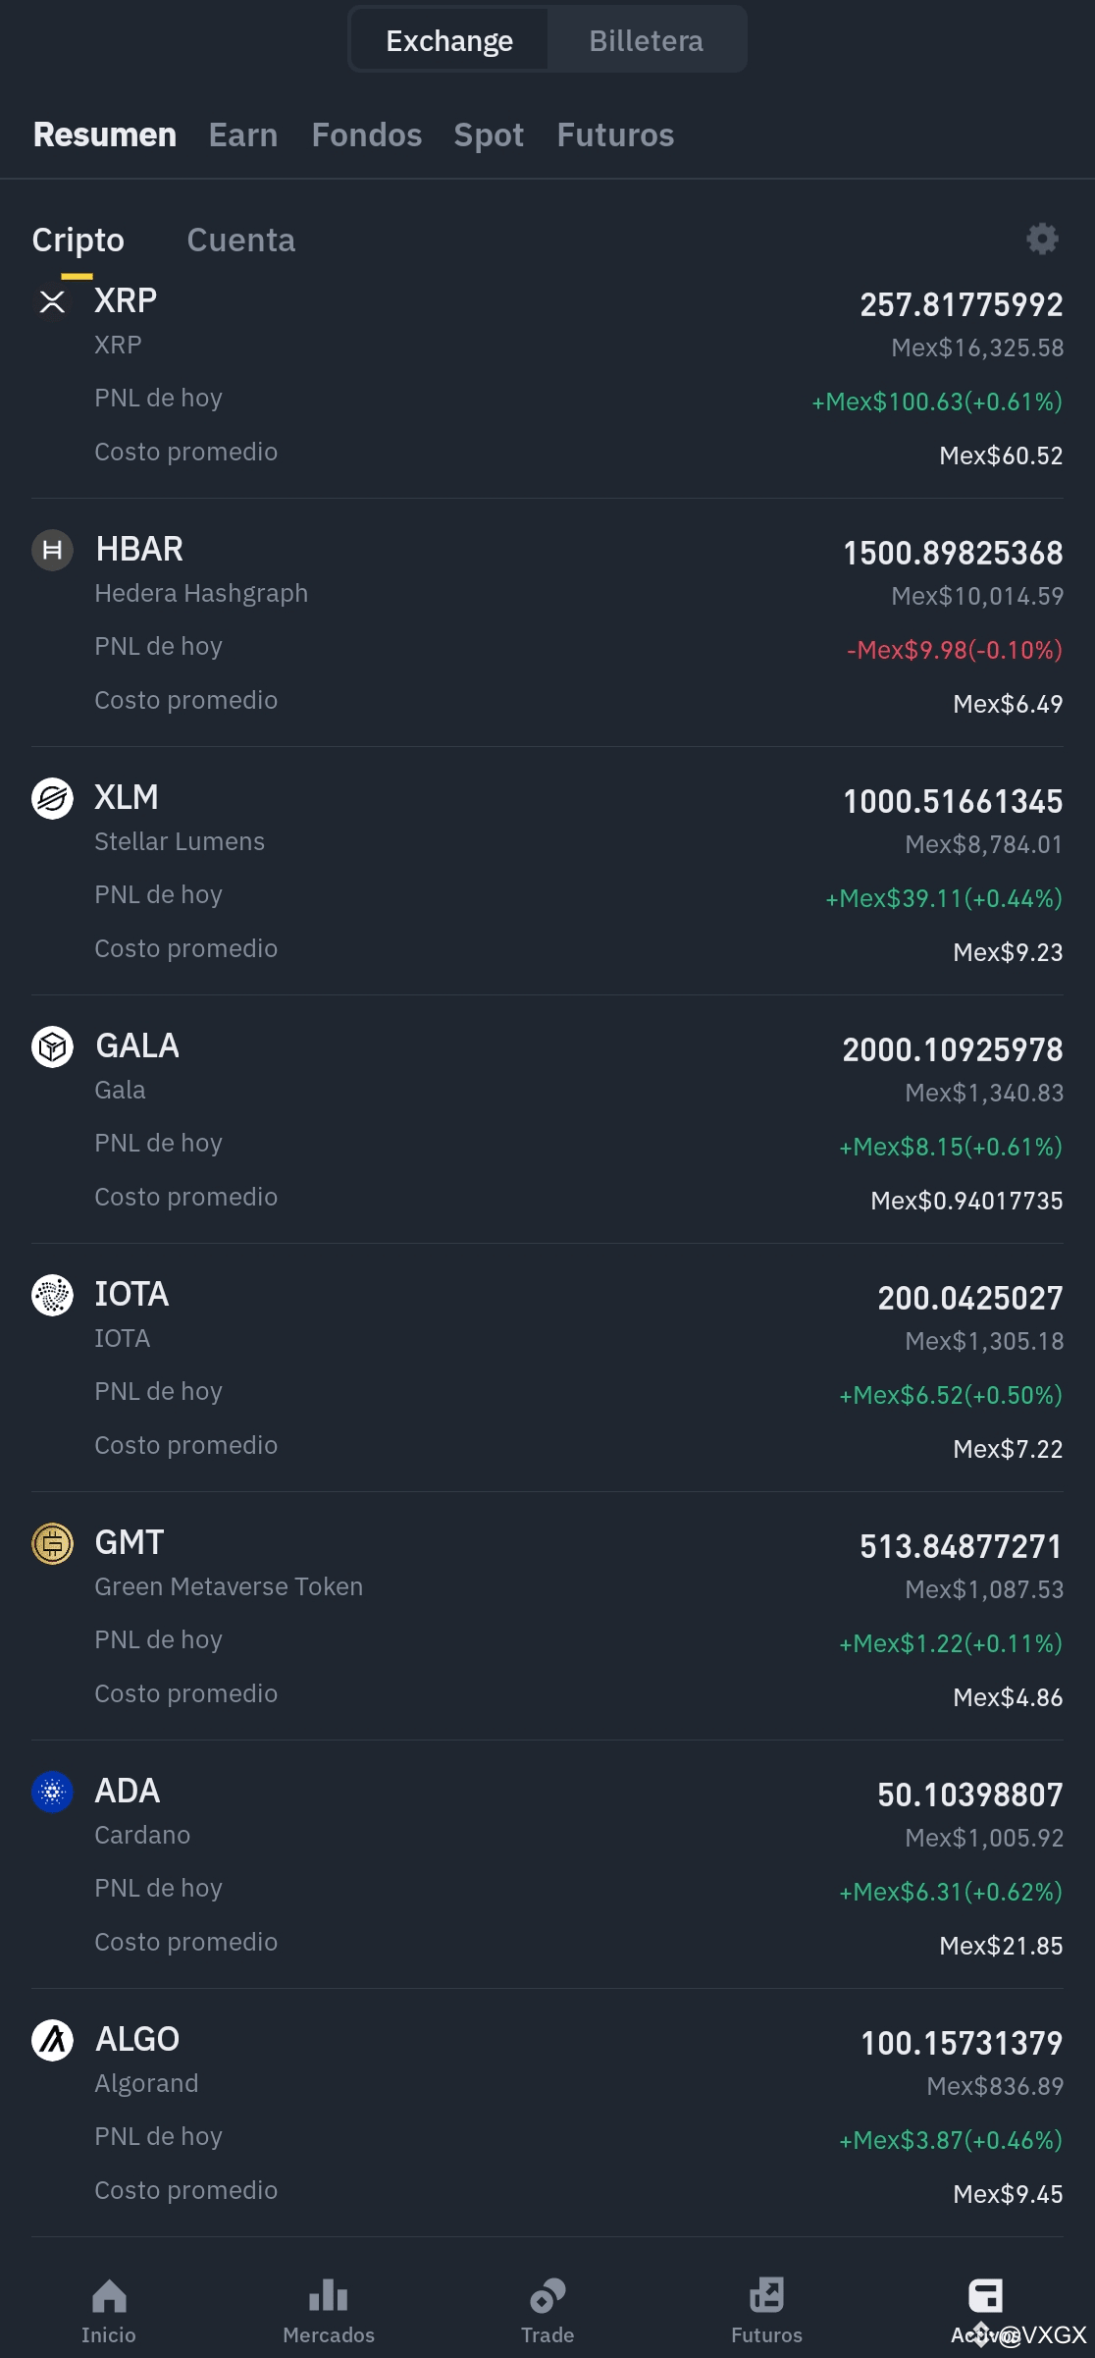The height and width of the screenshot is (2358, 1095).
Task: Open the top Futuros tab
Action: (x=615, y=134)
